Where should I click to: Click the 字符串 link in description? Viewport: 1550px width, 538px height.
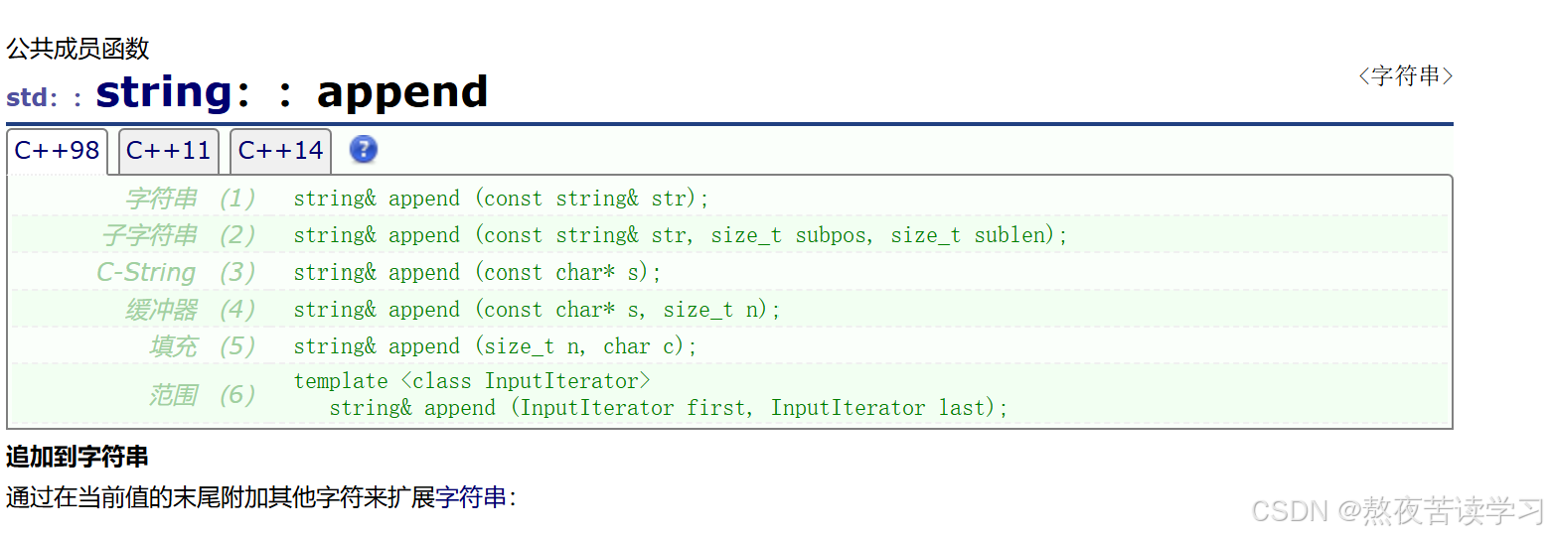coord(471,497)
